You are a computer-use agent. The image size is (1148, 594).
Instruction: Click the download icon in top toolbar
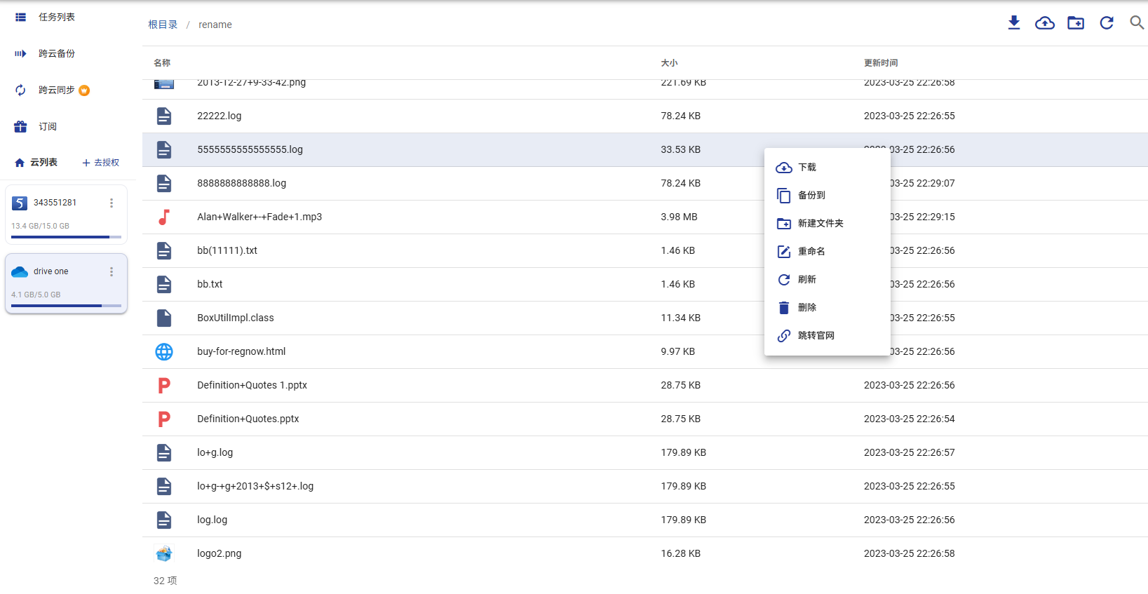(1014, 23)
